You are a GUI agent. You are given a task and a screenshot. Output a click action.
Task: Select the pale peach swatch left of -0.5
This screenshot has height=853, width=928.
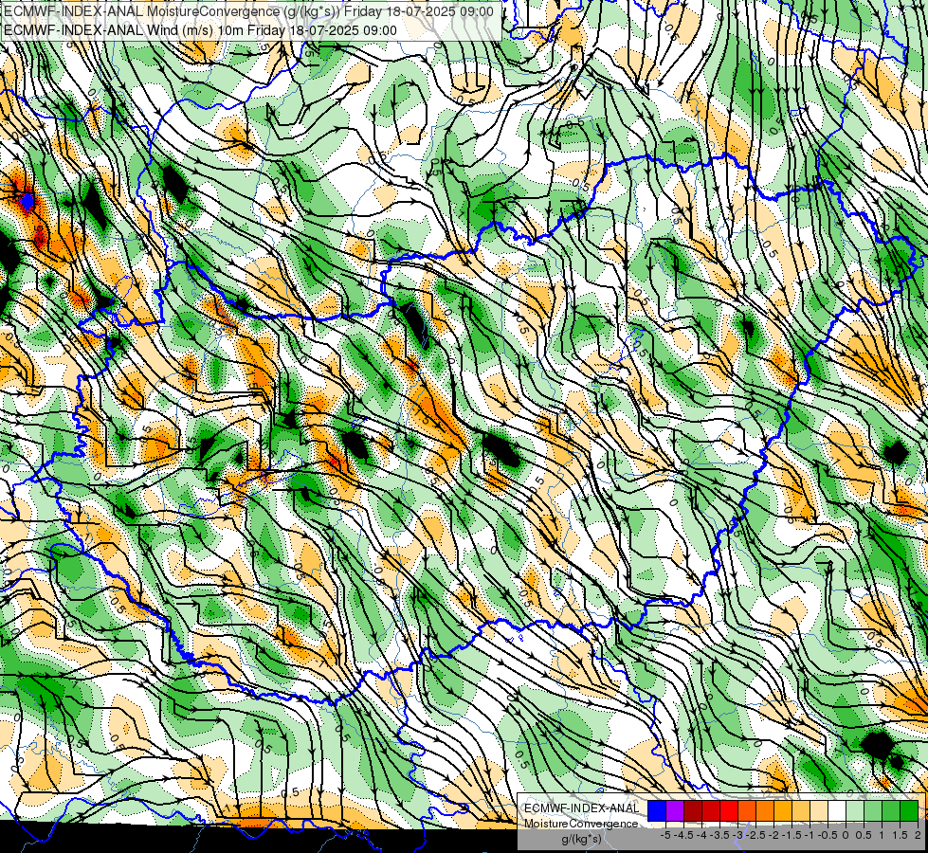click(x=819, y=811)
